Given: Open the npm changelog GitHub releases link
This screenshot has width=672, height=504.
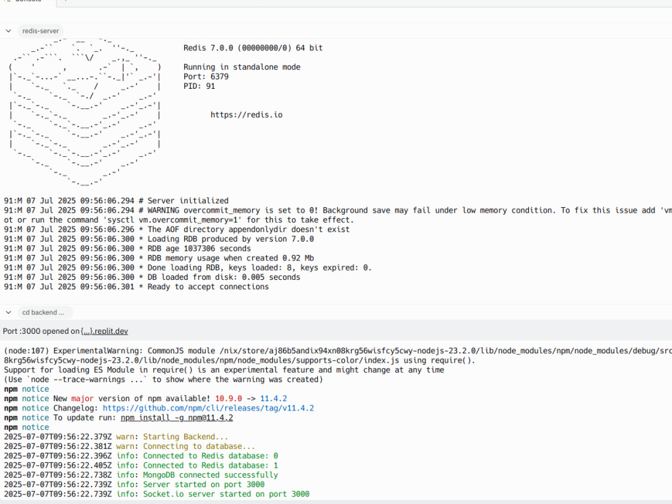Looking at the screenshot, I should [208, 408].
